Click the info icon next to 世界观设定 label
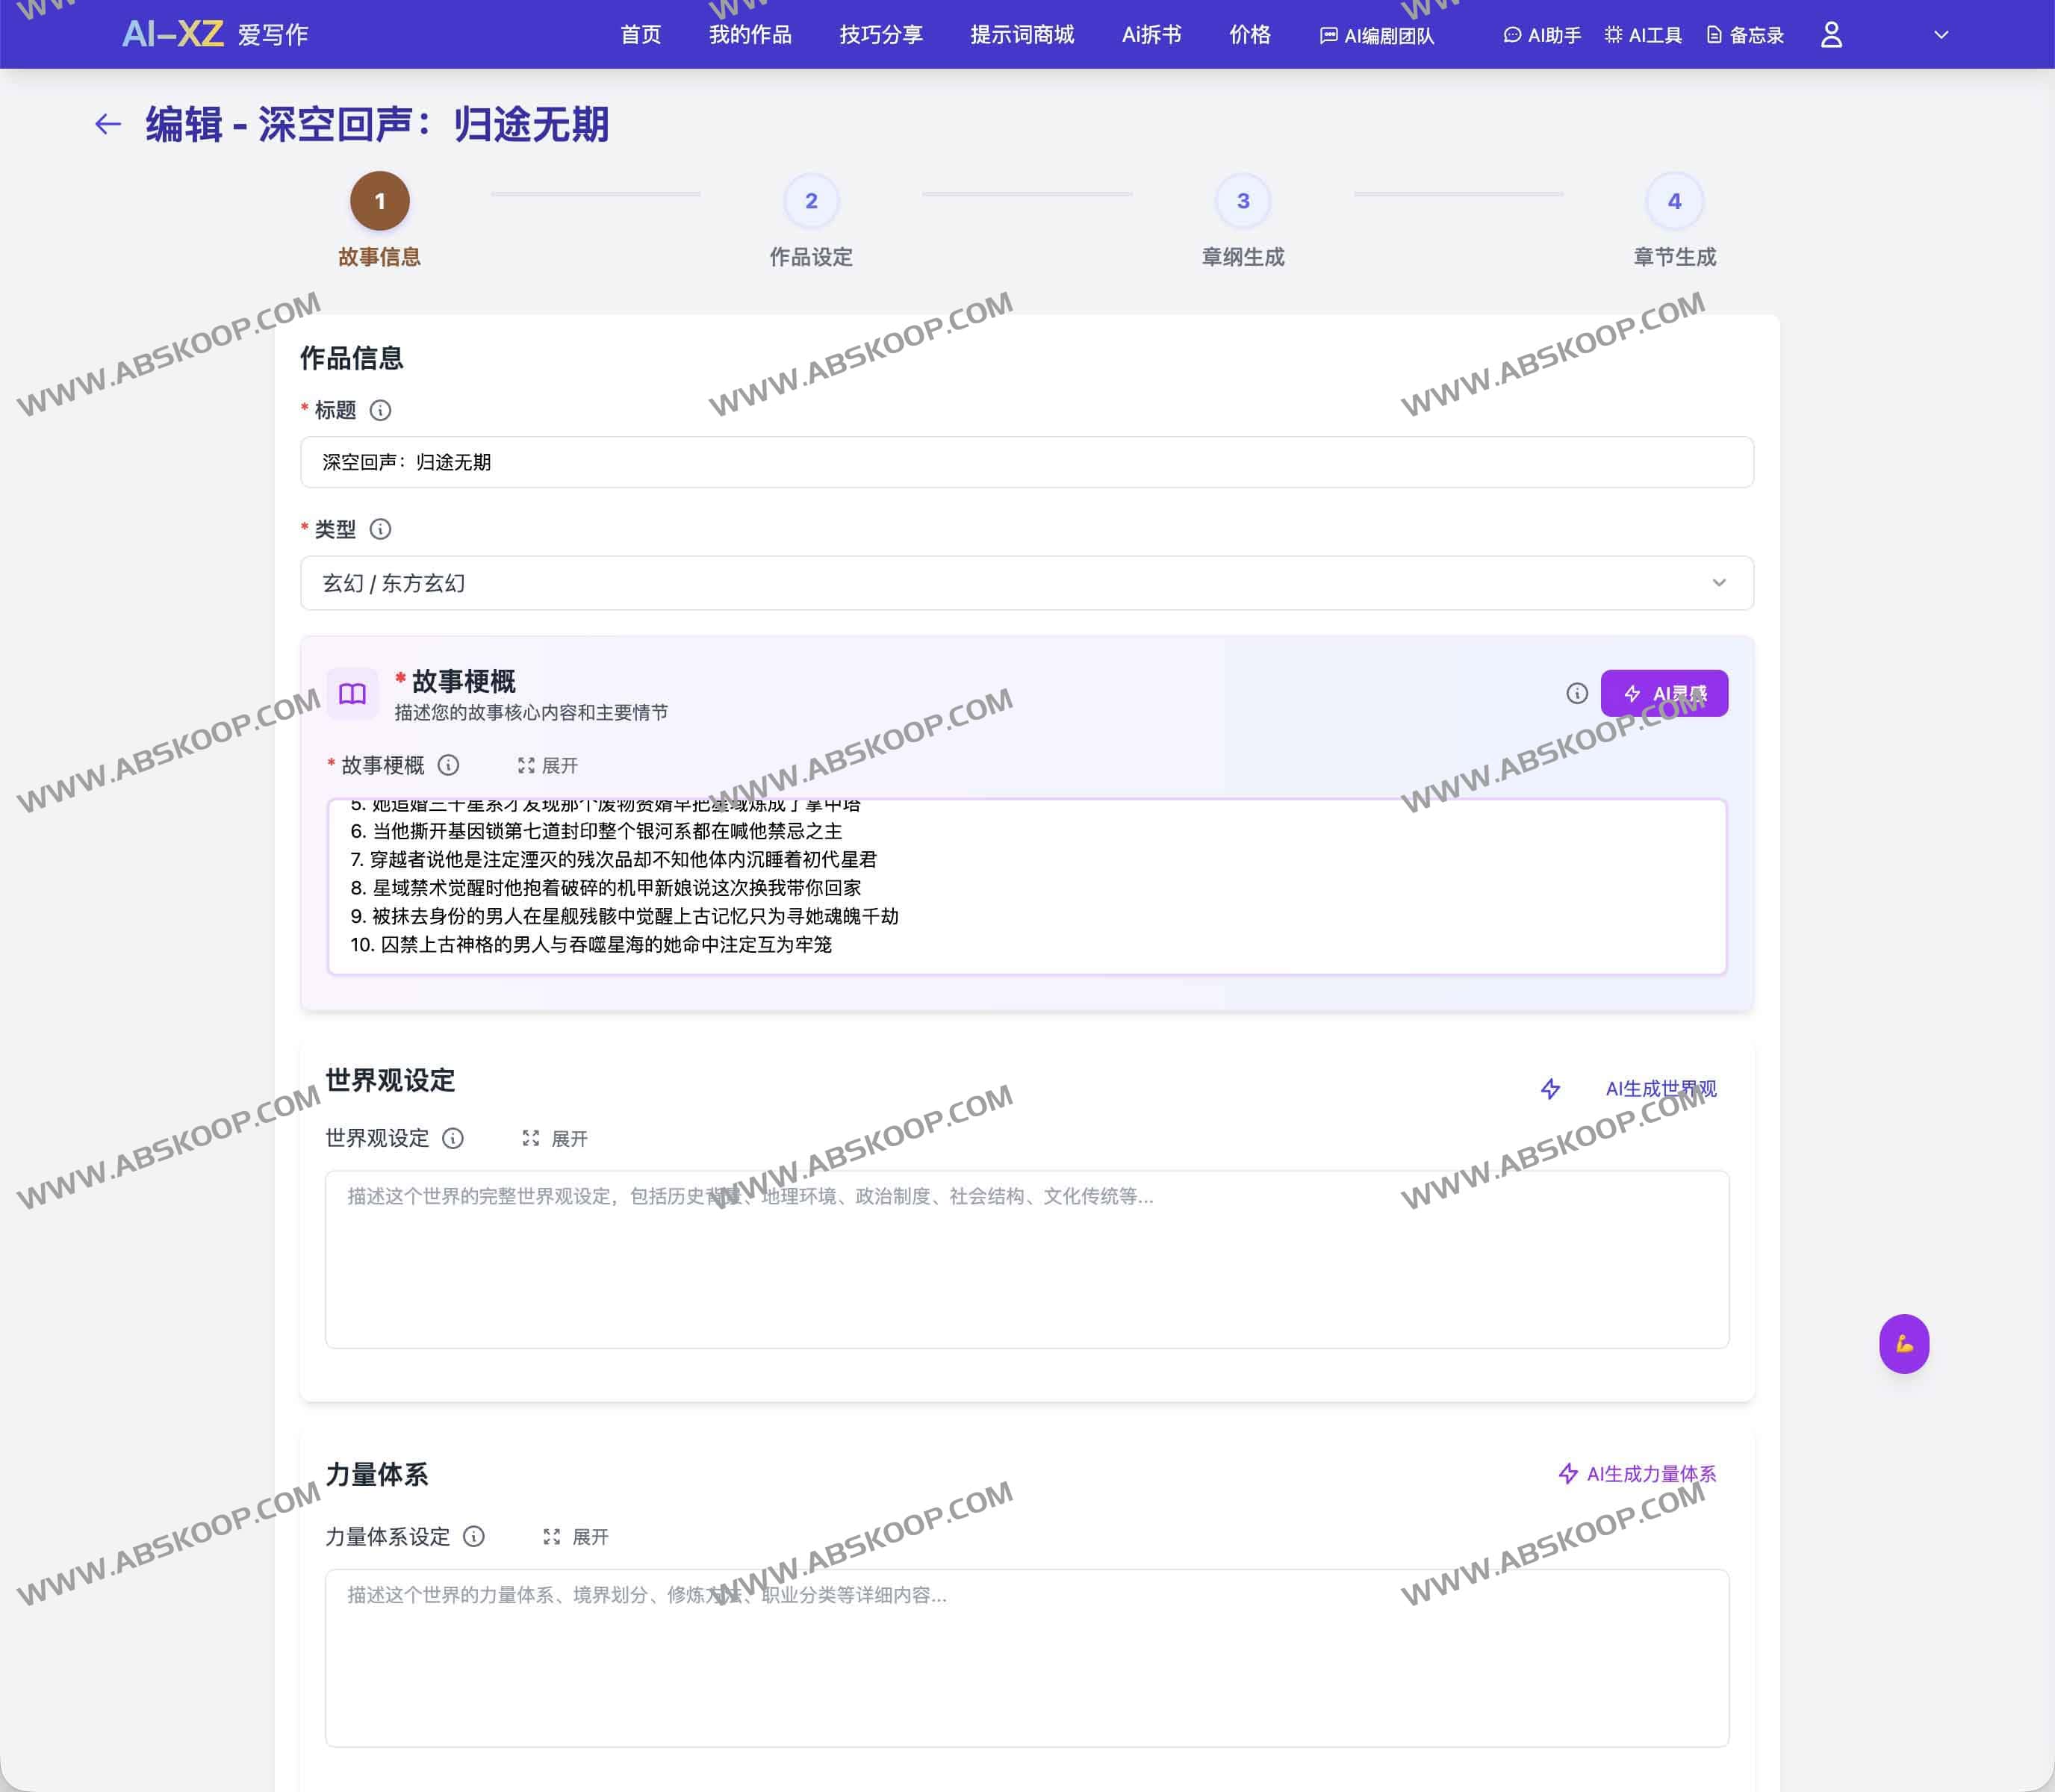Image resolution: width=2055 pixels, height=1792 pixels. tap(453, 1138)
